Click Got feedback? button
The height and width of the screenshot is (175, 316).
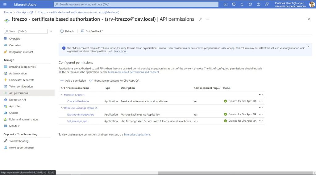coord(92,31)
